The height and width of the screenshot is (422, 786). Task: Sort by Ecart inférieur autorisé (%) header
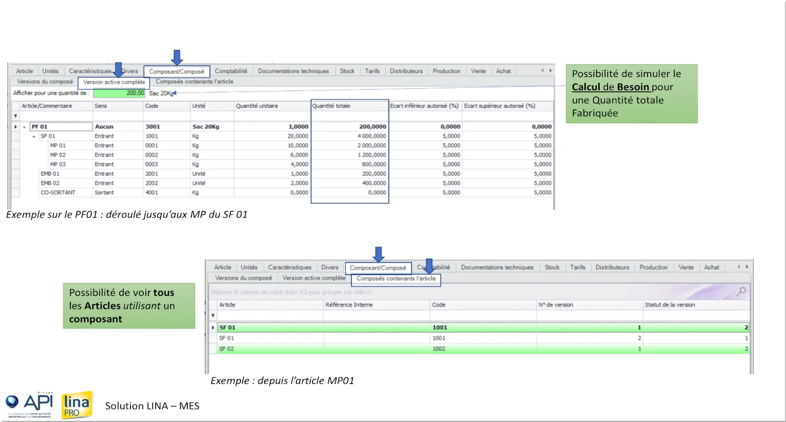[x=425, y=106]
